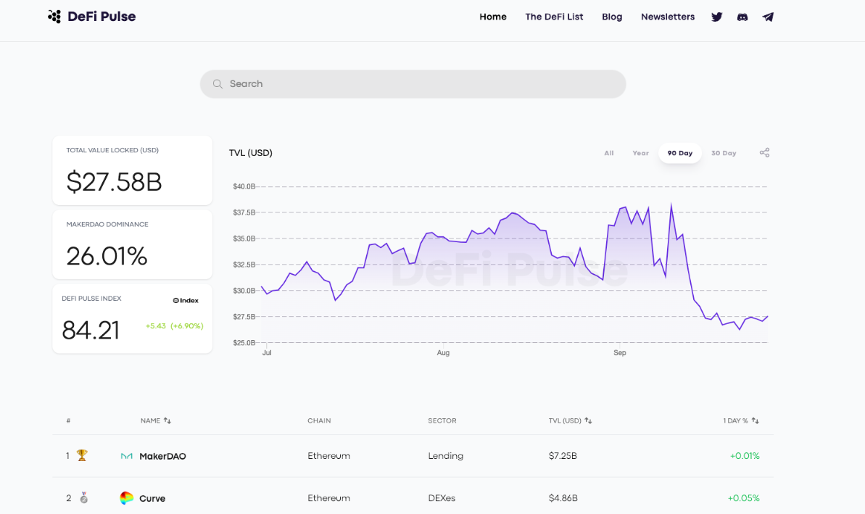Screen dimensions: 865x514
Task: Go to The DeFi List page
Action: (x=554, y=17)
